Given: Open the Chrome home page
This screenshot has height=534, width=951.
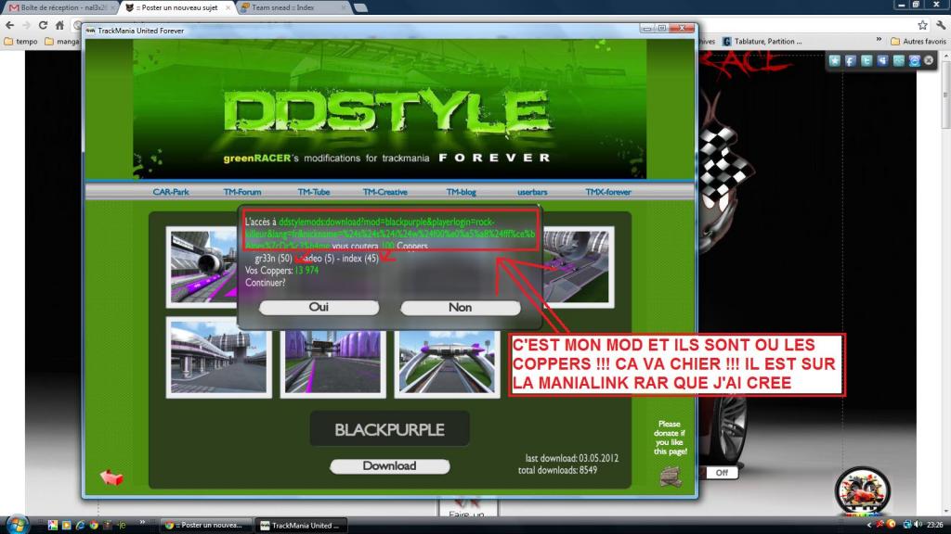Looking at the screenshot, I should [x=59, y=25].
